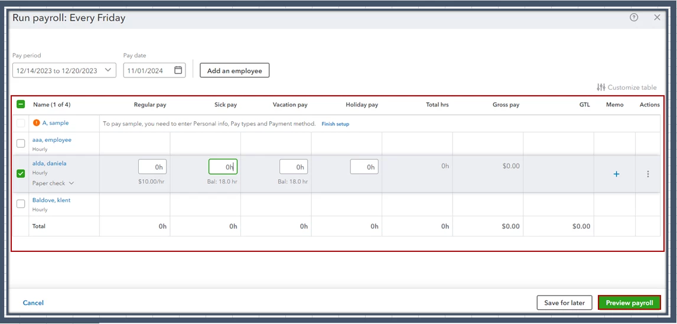Expand the Paper check payment method dropdown
This screenshot has height=324, width=677.
(x=53, y=183)
